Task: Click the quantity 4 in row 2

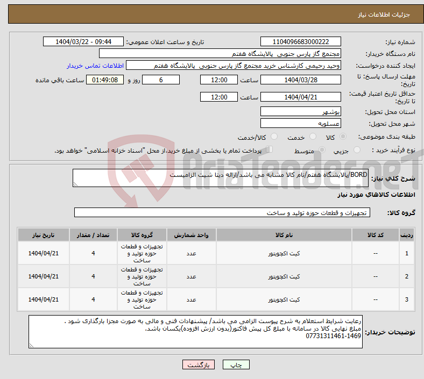Action: (x=93, y=276)
